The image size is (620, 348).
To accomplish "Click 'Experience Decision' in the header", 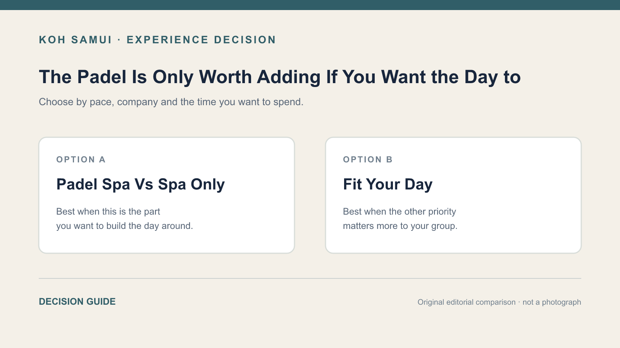I will click(x=201, y=40).
